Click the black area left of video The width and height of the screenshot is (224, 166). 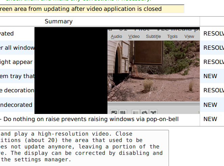point(71,71)
